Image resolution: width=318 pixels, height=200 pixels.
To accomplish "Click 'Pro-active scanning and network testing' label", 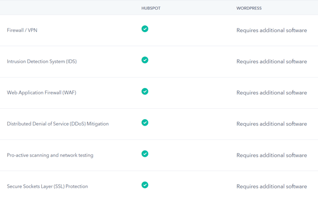I will 50,155.
